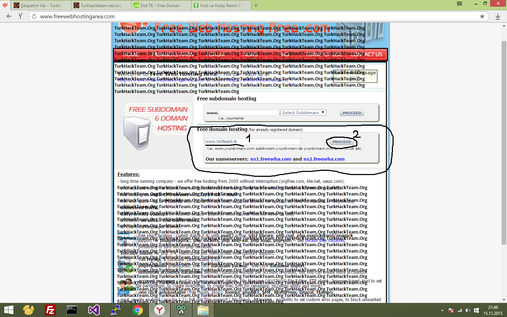This screenshot has width=507, height=317.
Task: Click the vertical page scrollbar thumb
Action: click(504, 143)
